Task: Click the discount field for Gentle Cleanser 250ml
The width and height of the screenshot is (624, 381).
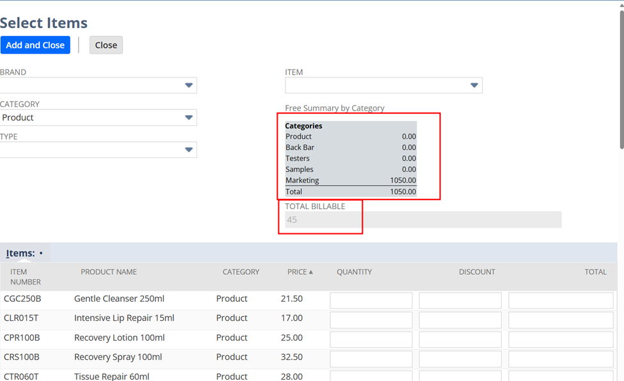Action: (x=460, y=300)
